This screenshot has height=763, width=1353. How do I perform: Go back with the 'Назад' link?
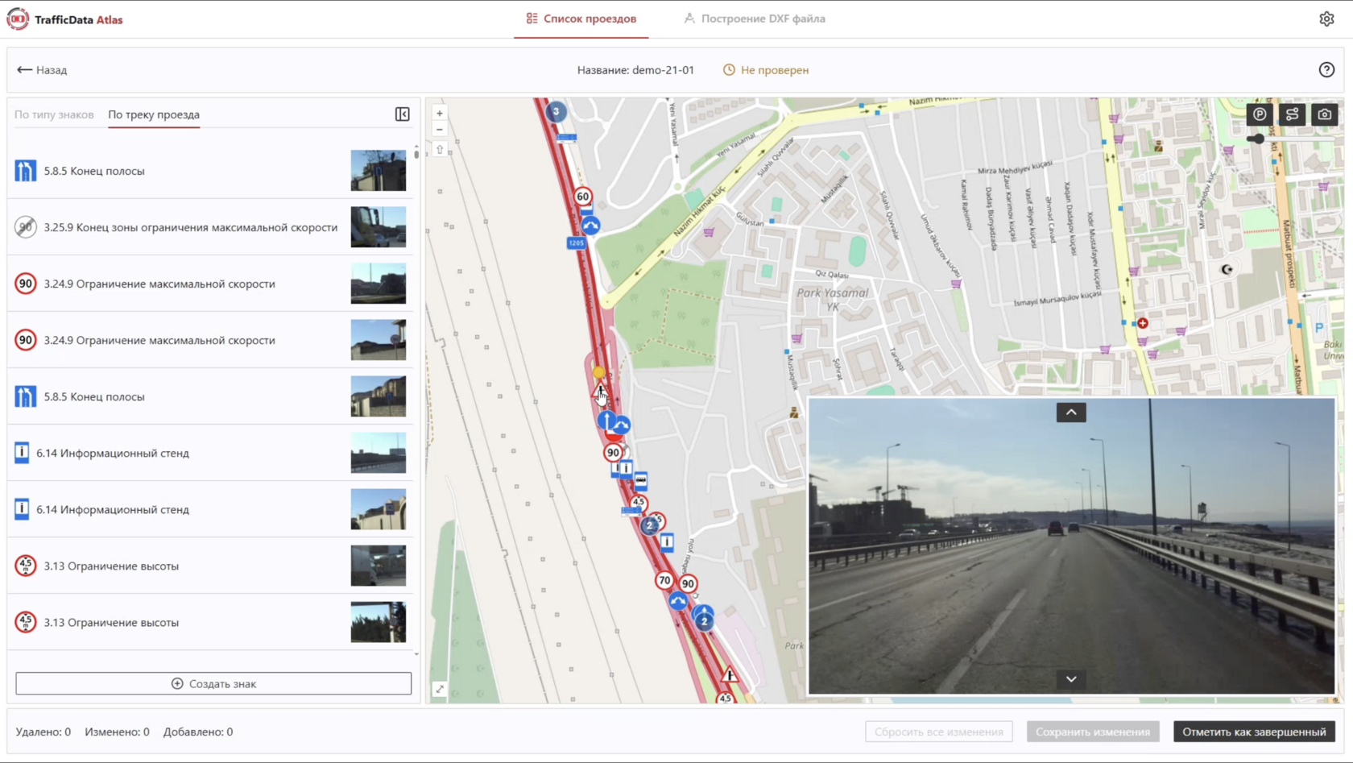coord(42,70)
